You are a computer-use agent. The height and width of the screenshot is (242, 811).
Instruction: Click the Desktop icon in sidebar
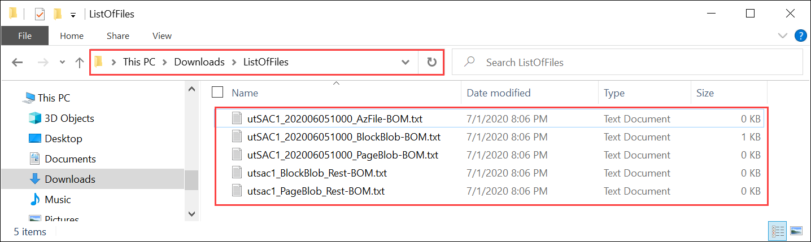(35, 139)
